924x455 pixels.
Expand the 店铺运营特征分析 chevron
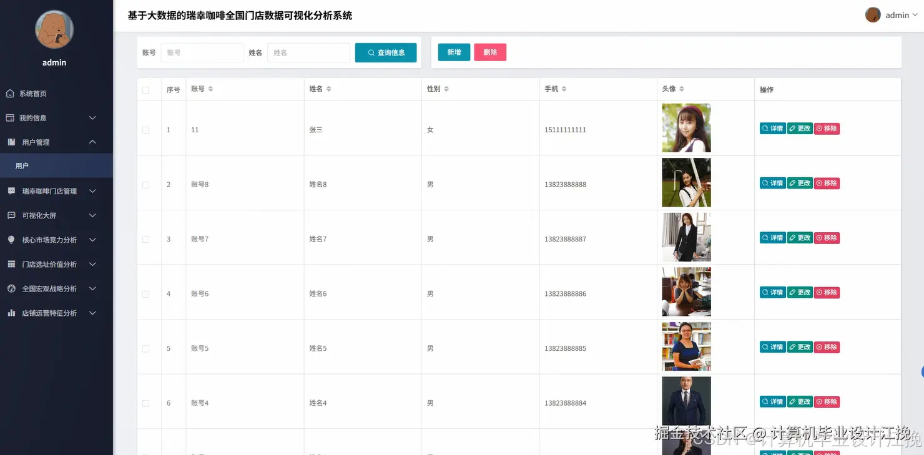point(92,313)
